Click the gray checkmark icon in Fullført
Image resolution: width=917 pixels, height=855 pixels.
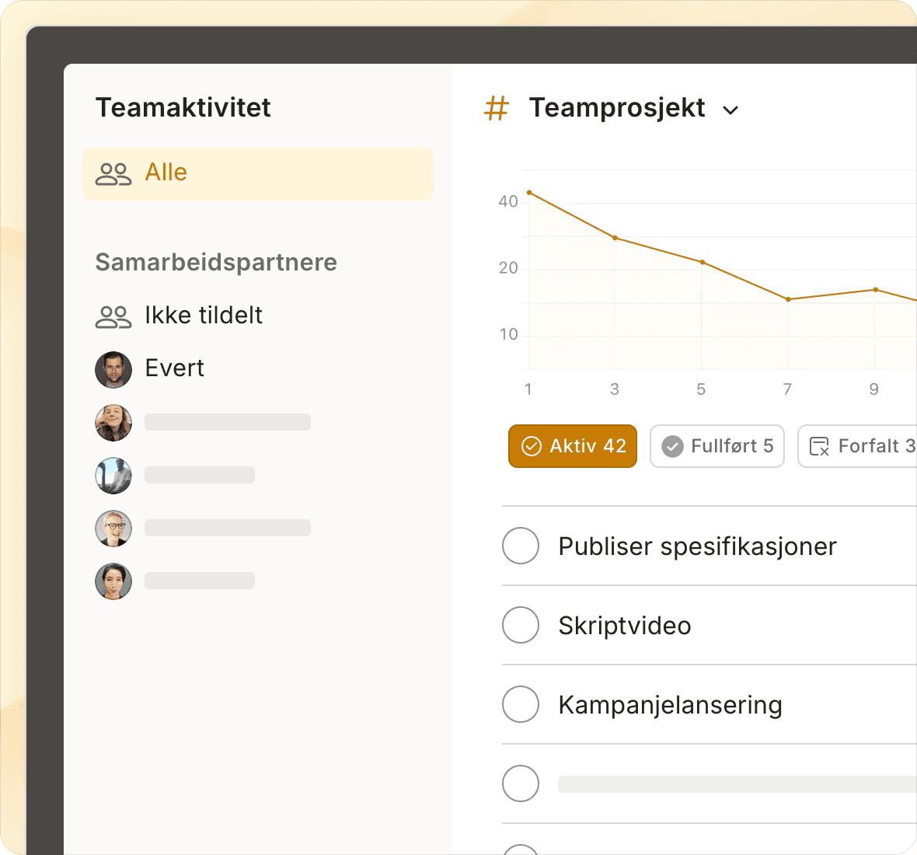[672, 446]
